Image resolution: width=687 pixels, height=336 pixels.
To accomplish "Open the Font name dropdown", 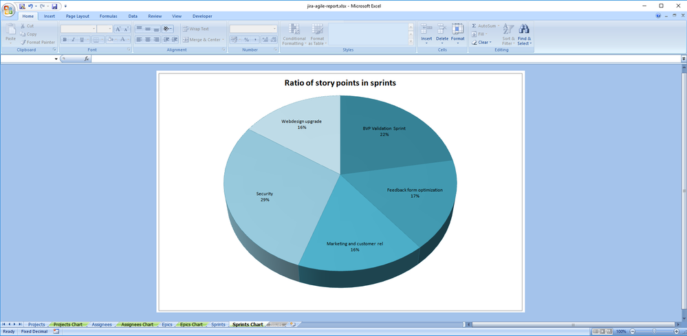I will tap(94, 29).
